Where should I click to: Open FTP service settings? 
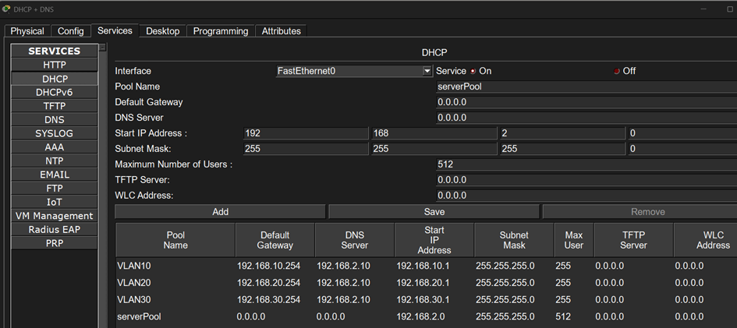pyautogui.click(x=55, y=189)
